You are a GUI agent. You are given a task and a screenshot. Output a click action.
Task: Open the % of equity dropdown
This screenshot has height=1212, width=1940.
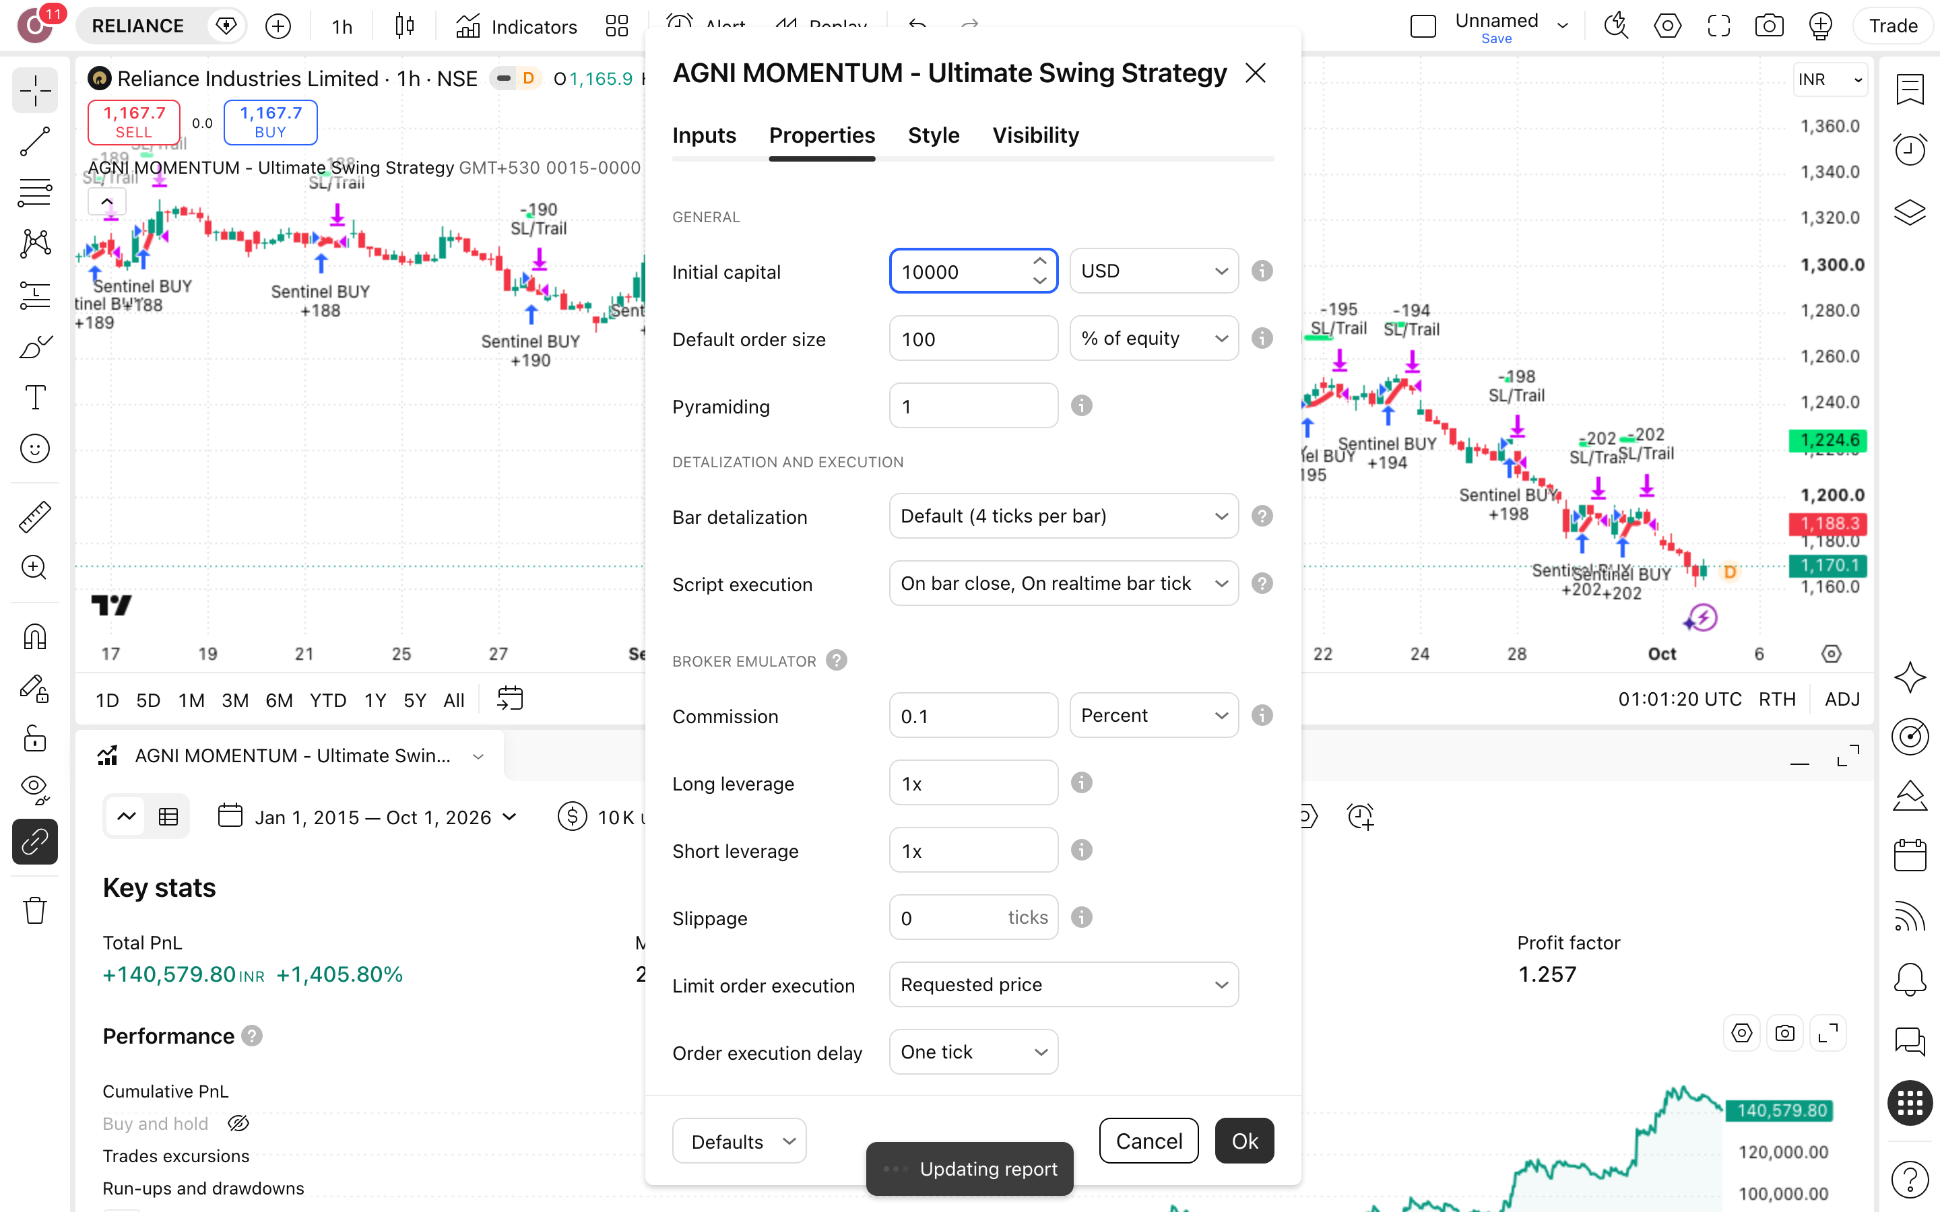pyautogui.click(x=1154, y=338)
